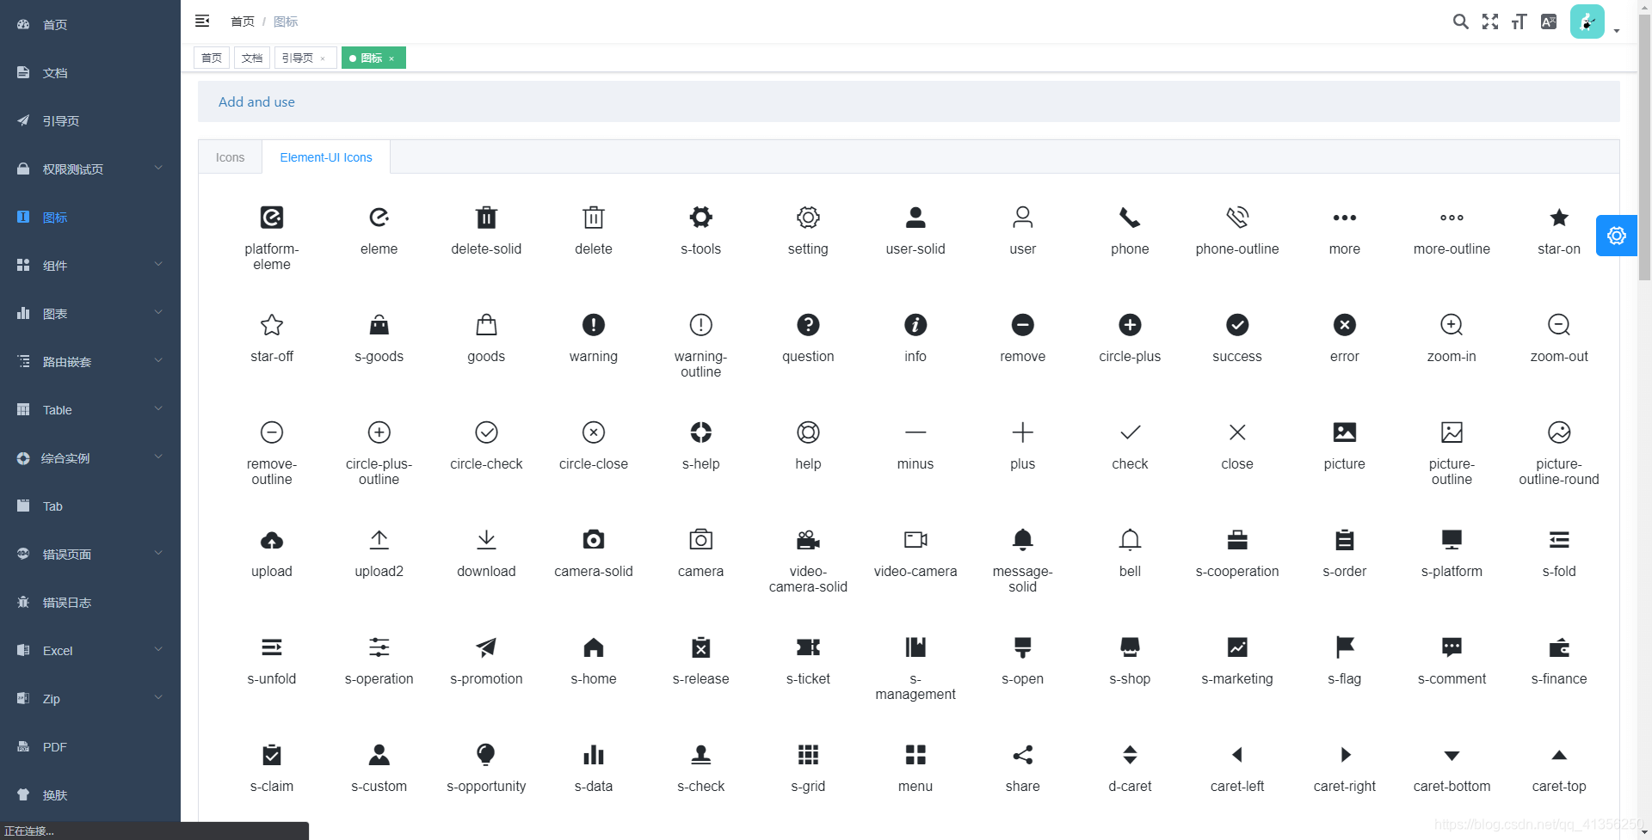Expand the 权限测试页 sidebar submenu
This screenshot has height=840, width=1652.
coord(90,169)
